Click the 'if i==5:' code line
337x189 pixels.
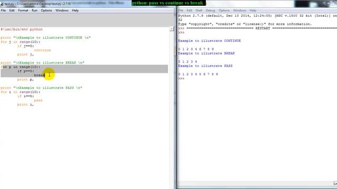(x=26, y=96)
